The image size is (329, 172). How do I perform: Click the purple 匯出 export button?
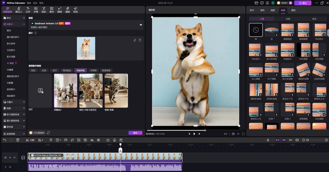coord(303,3)
